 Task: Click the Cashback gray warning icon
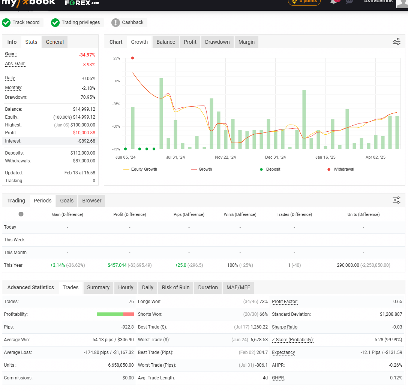(115, 22)
